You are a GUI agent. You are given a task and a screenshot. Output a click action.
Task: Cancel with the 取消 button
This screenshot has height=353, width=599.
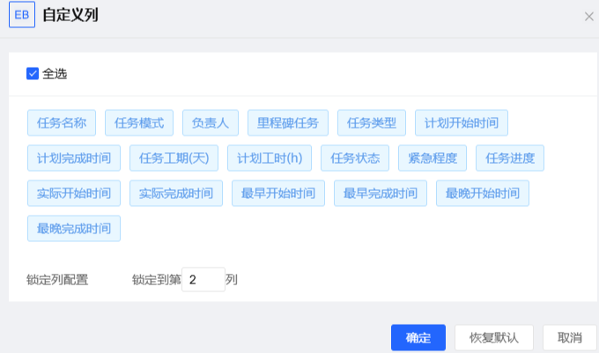click(x=570, y=338)
